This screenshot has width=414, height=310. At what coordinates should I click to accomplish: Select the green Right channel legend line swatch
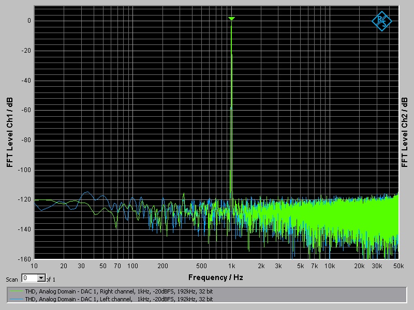pyautogui.click(x=16, y=291)
